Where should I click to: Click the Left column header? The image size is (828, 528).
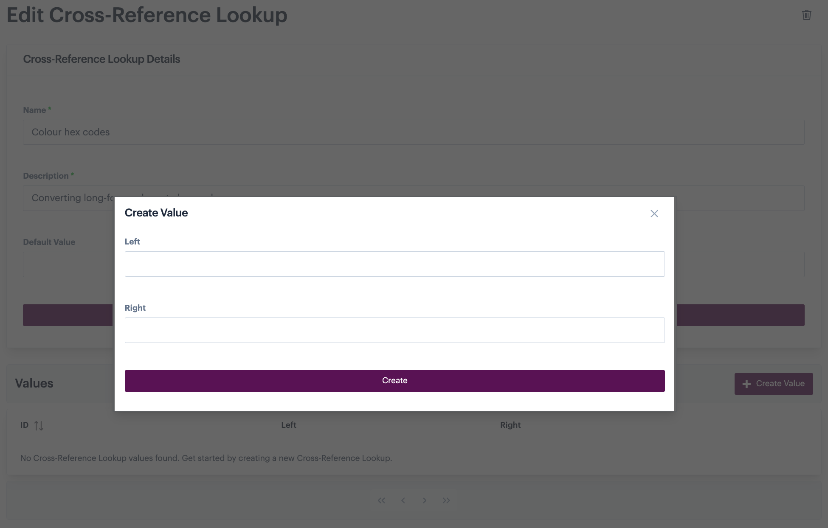(289, 425)
